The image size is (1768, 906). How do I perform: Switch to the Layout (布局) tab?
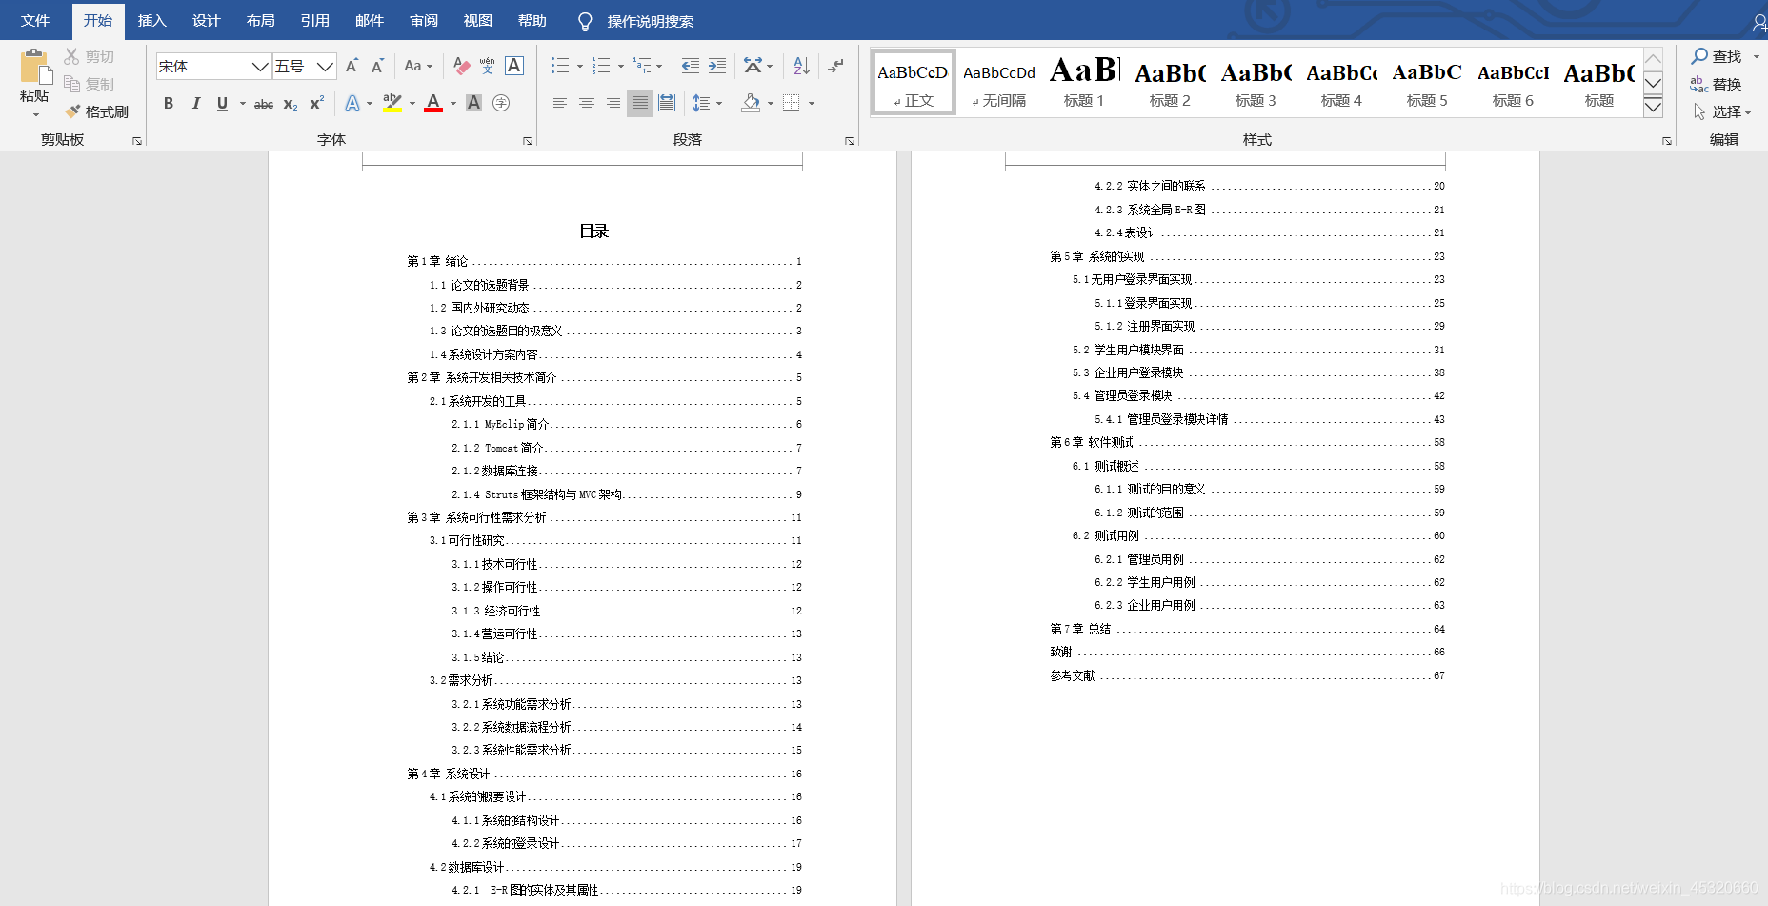pos(260,21)
